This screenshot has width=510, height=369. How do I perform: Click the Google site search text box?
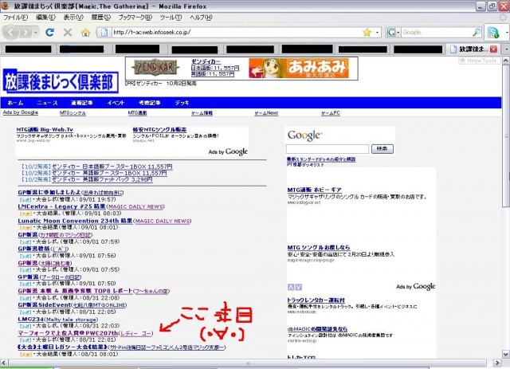click(x=328, y=149)
